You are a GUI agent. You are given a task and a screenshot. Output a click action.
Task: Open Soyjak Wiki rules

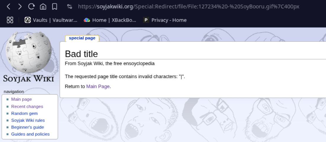28,120
